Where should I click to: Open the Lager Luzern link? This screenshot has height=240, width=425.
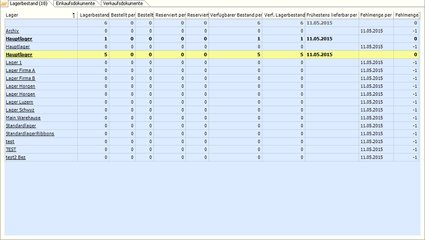point(19,102)
